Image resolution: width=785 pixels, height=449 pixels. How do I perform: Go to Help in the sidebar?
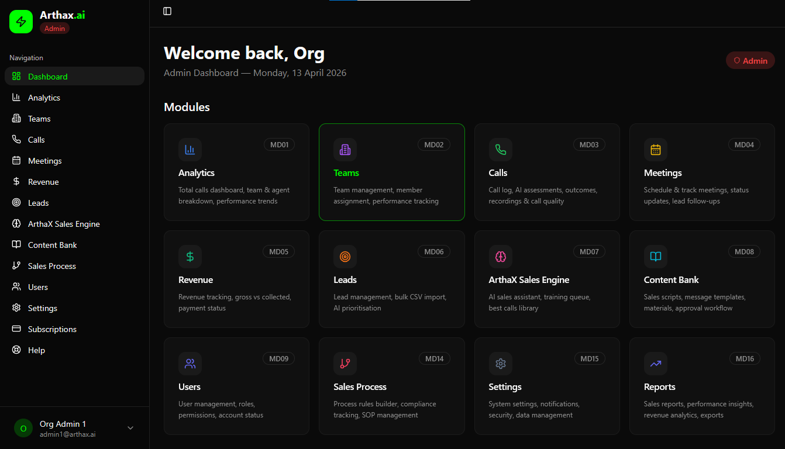36,350
